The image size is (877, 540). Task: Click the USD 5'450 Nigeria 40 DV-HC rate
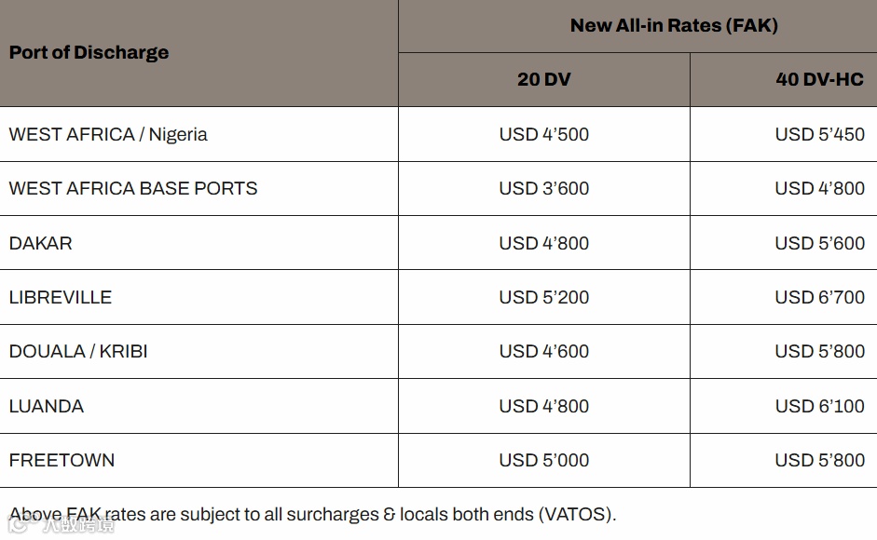[819, 134]
